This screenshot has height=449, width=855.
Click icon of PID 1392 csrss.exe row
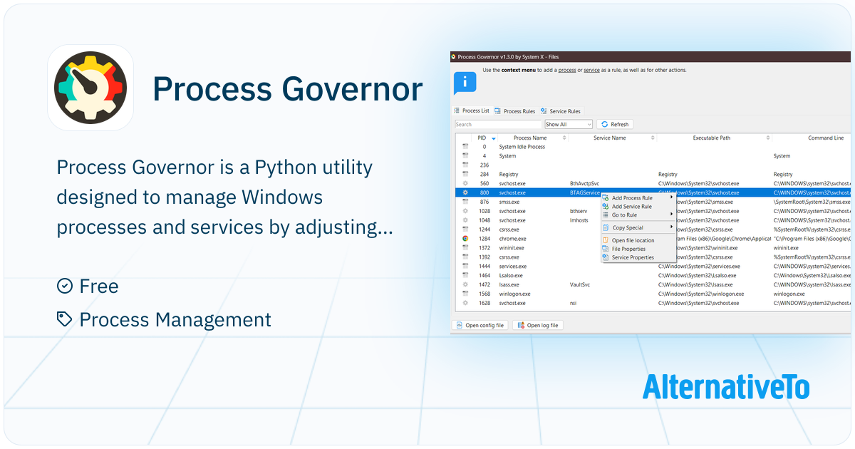465,257
